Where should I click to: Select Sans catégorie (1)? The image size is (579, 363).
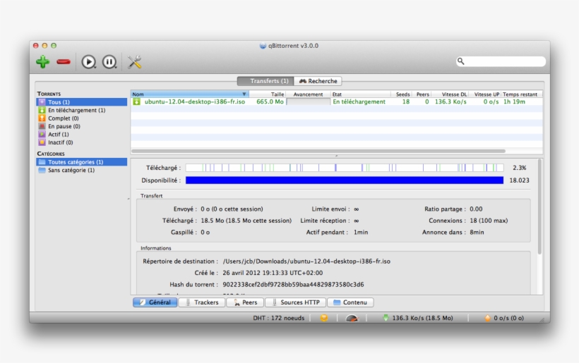point(82,171)
